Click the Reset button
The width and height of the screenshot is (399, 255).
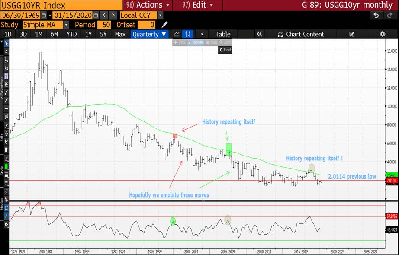(225, 50)
